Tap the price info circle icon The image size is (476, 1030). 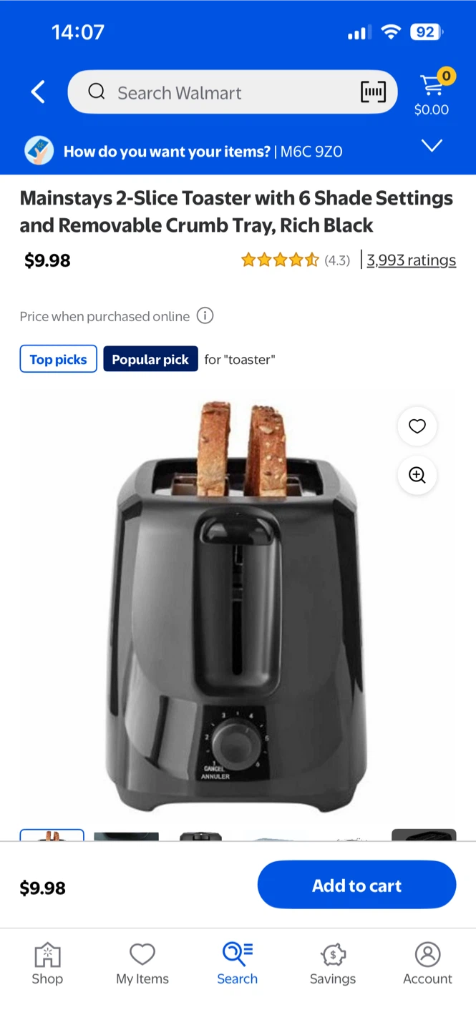tap(205, 315)
